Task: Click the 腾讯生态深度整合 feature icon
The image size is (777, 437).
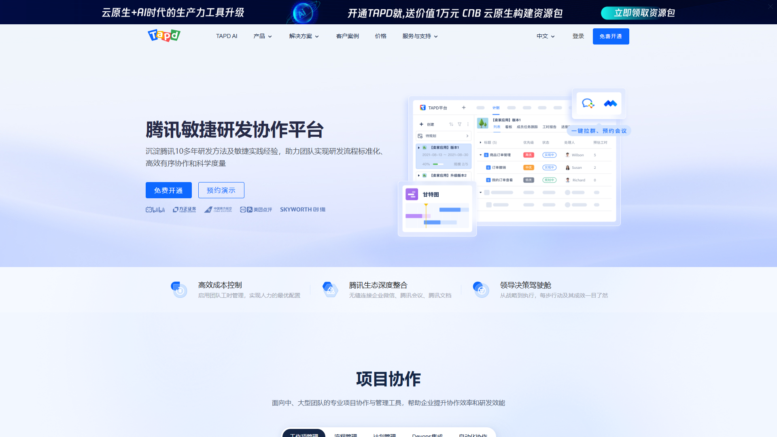Action: [x=330, y=290]
